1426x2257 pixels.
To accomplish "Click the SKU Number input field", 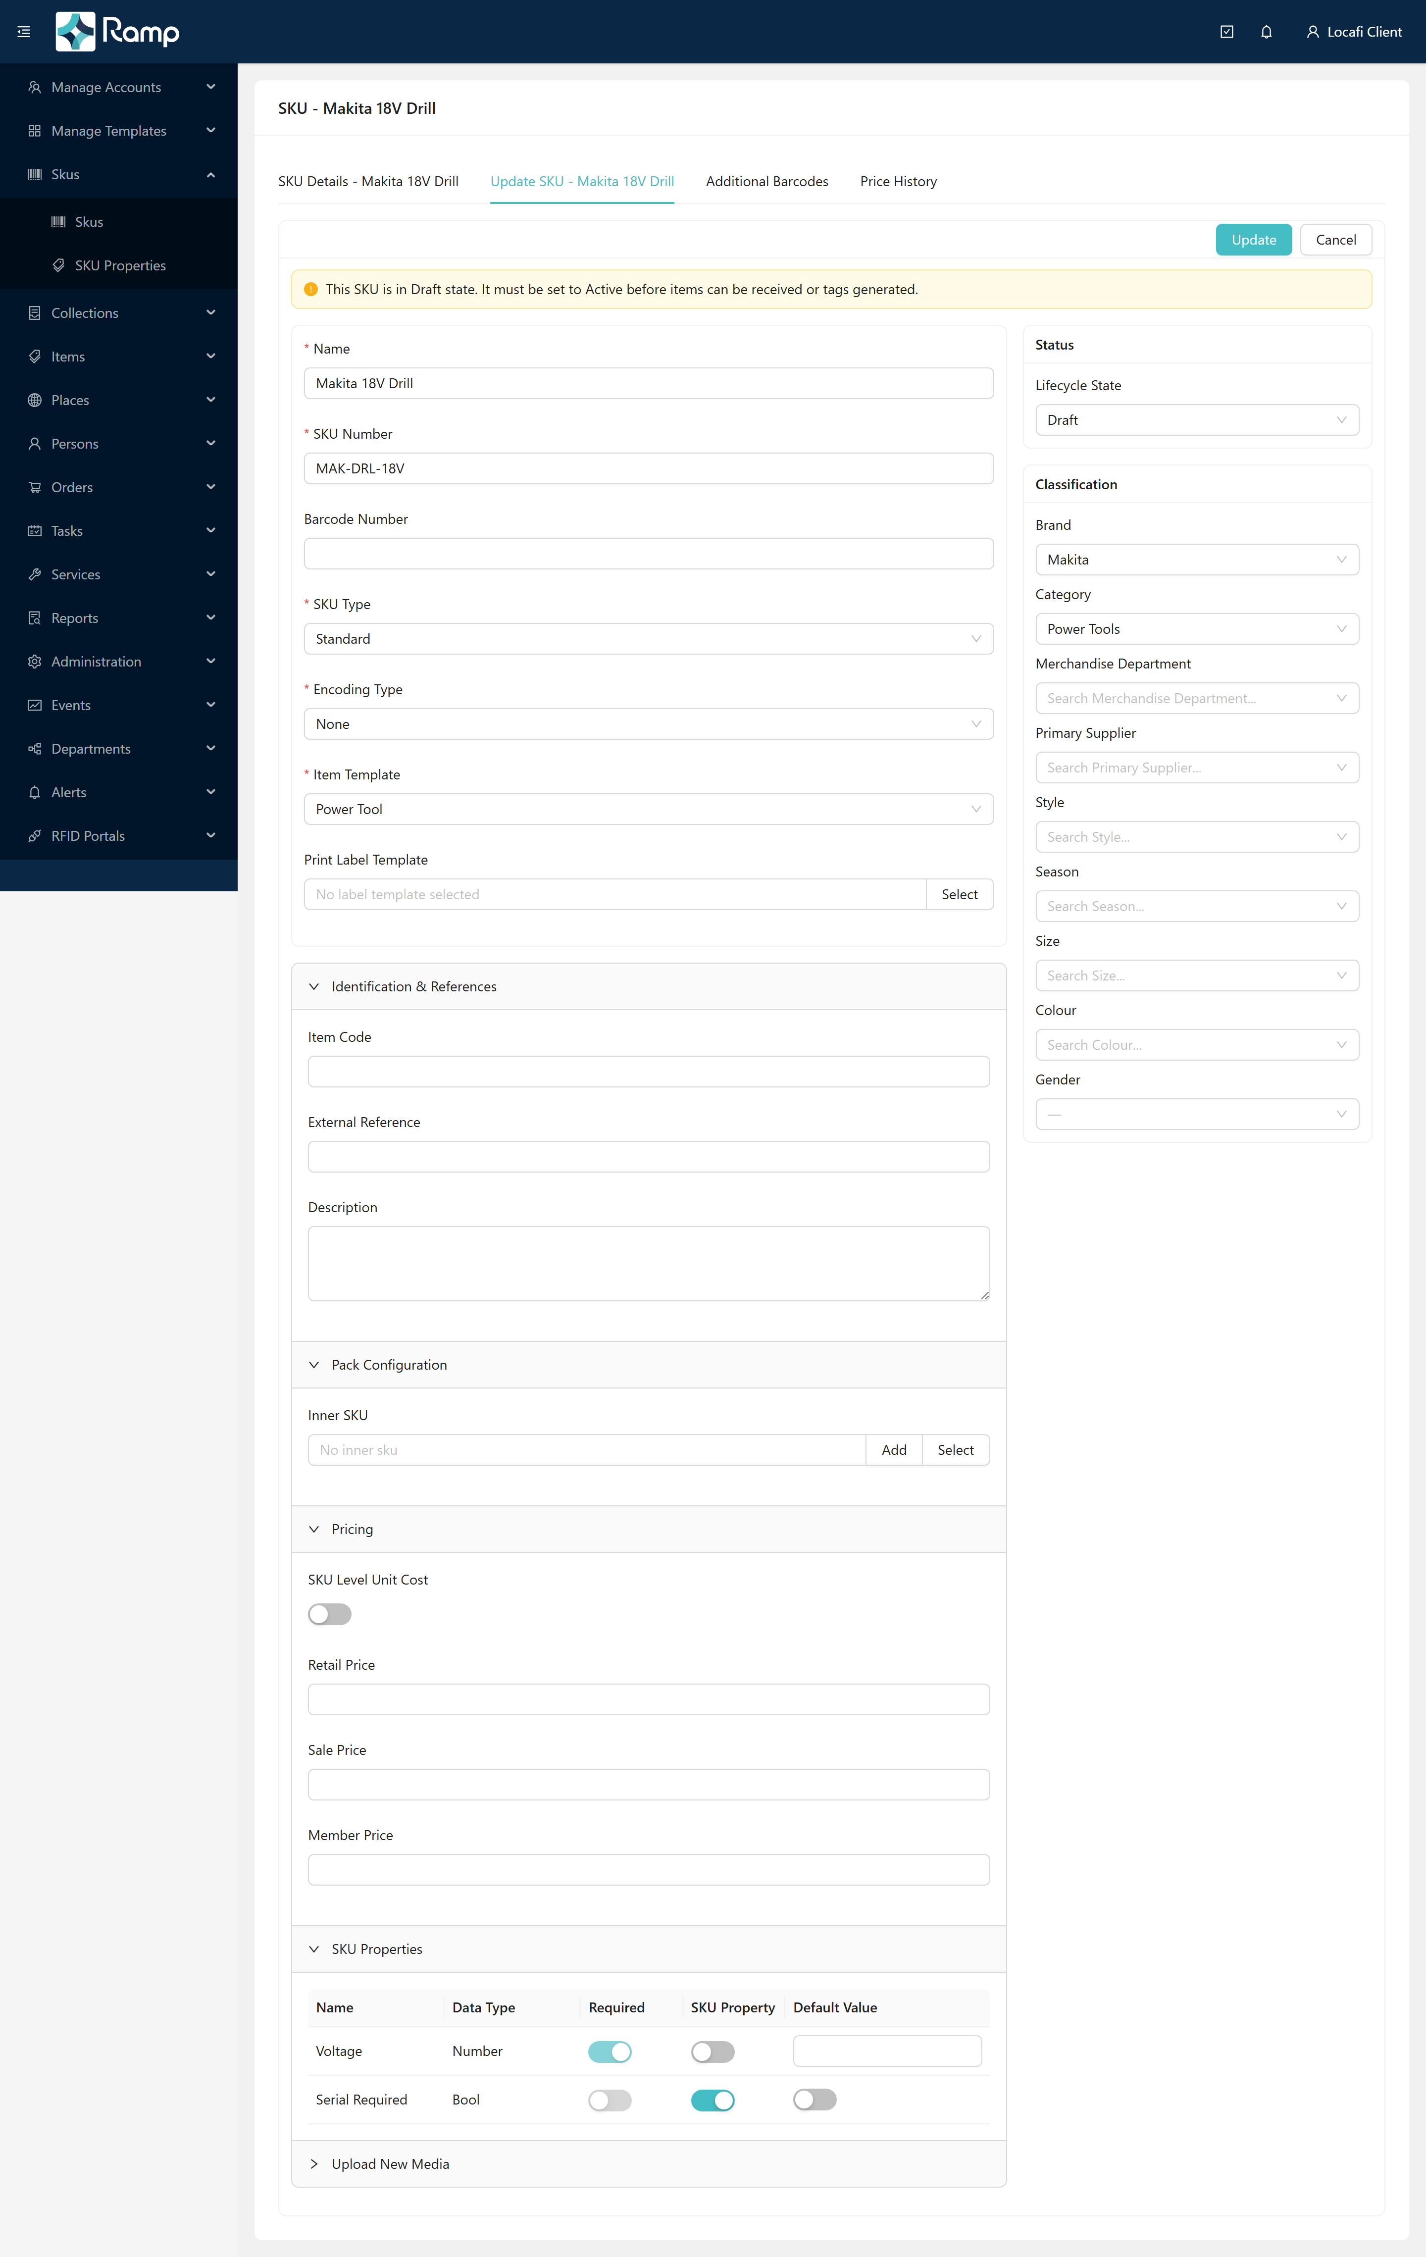I will pos(648,468).
